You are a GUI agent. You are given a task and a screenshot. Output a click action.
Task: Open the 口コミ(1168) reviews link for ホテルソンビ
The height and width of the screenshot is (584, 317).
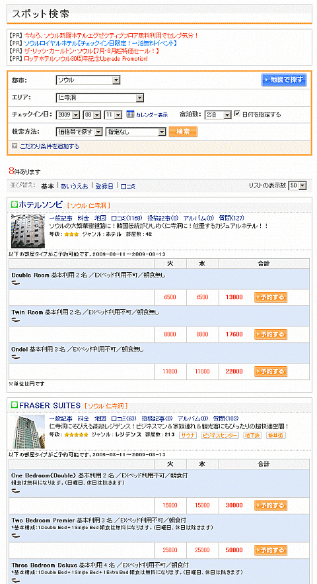127,218
